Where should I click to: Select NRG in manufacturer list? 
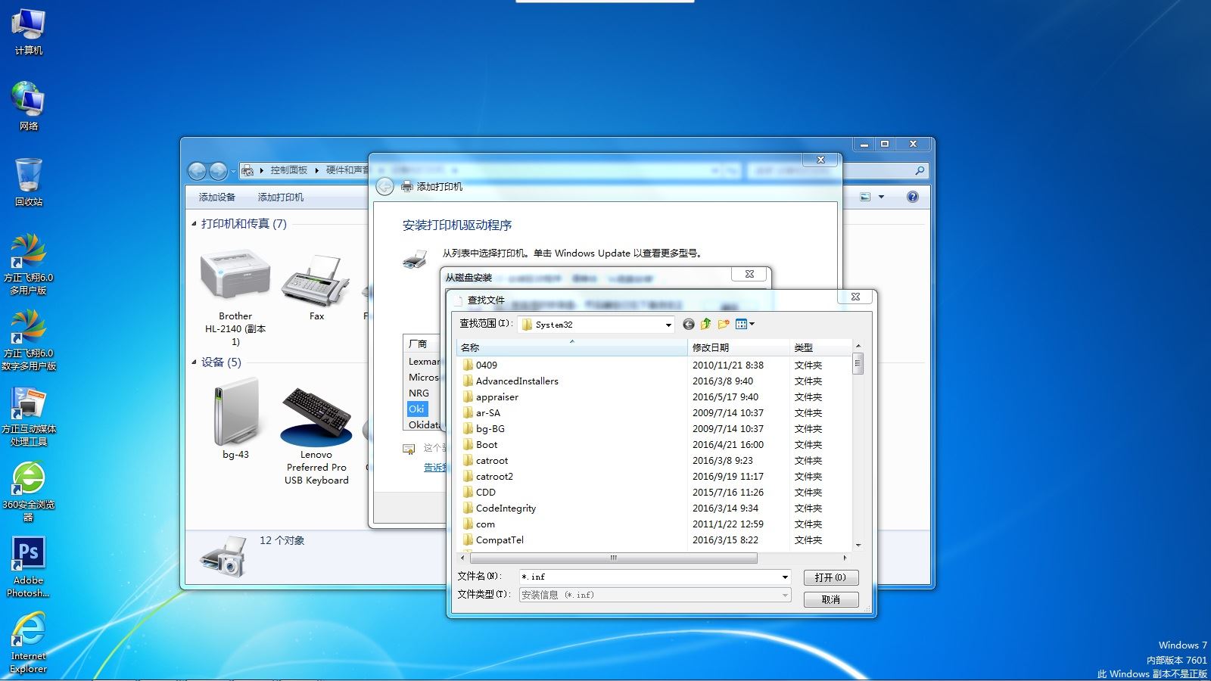(419, 393)
